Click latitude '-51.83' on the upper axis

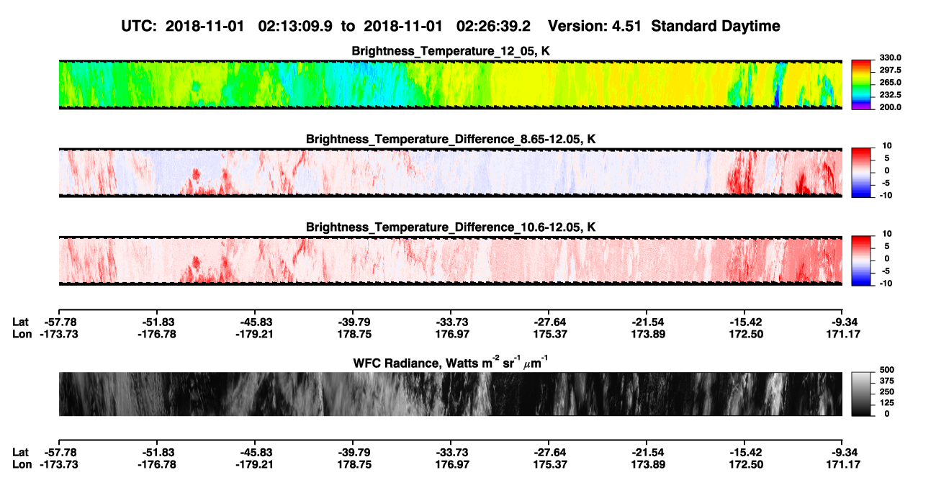157,322
